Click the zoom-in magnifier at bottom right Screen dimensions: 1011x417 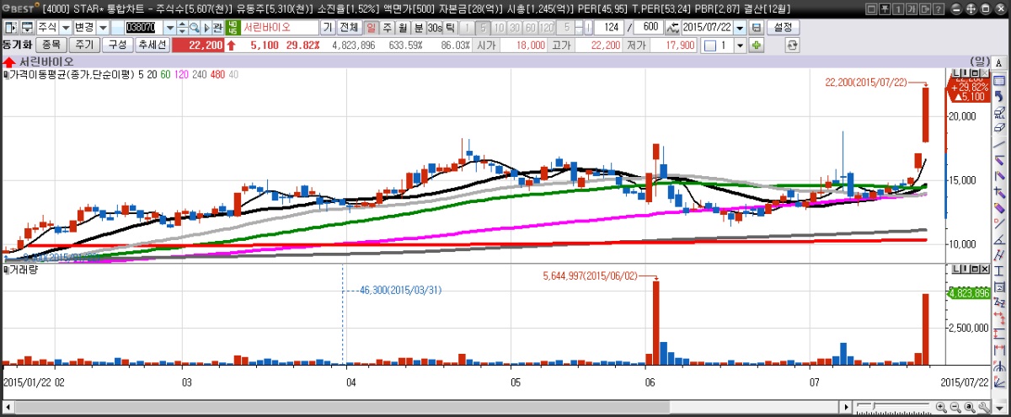click(x=940, y=408)
